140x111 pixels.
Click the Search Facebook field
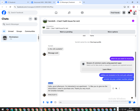[x=22, y=13]
